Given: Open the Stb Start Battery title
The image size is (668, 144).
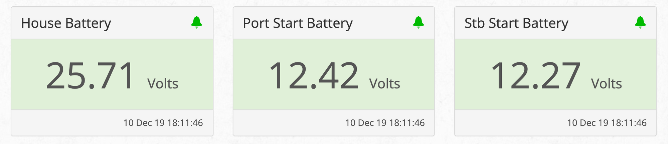Looking at the screenshot, I should coord(516,23).
